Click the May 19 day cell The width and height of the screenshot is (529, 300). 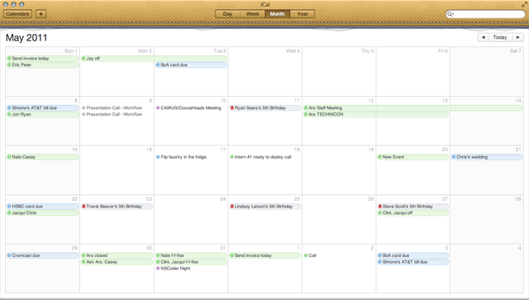(x=339, y=170)
